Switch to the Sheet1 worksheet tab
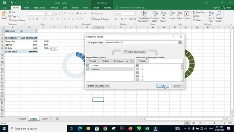 [x=45, y=119]
